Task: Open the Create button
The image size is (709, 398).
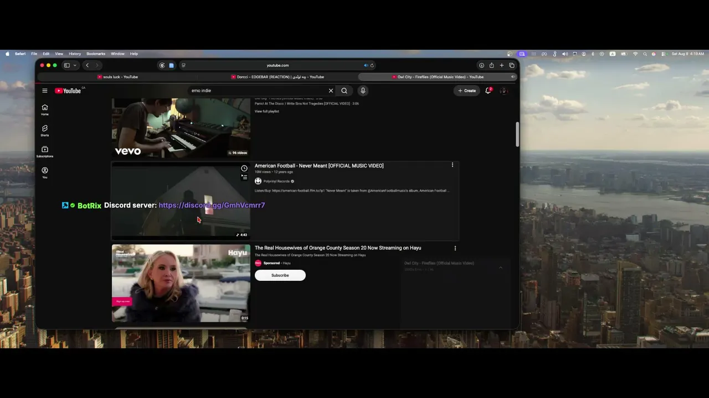Action: pyautogui.click(x=467, y=91)
